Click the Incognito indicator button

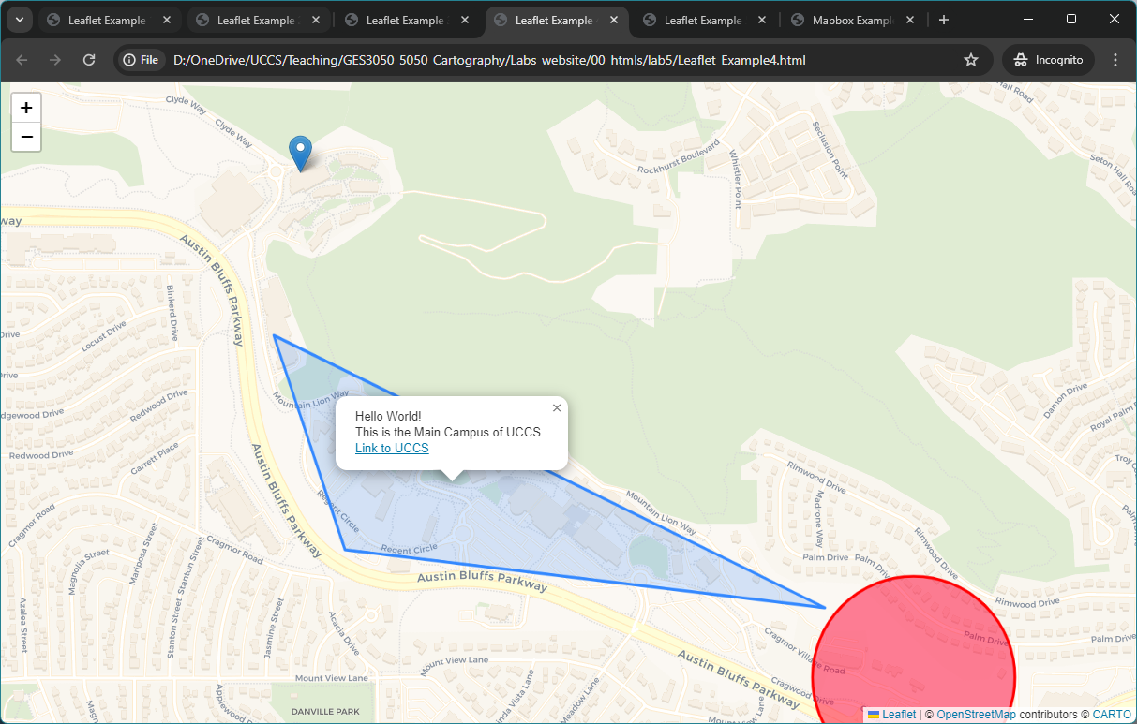click(x=1048, y=60)
